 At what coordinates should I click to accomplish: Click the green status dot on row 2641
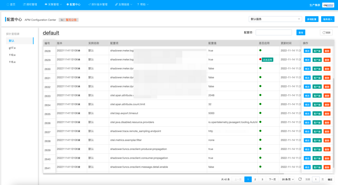coord(260,167)
